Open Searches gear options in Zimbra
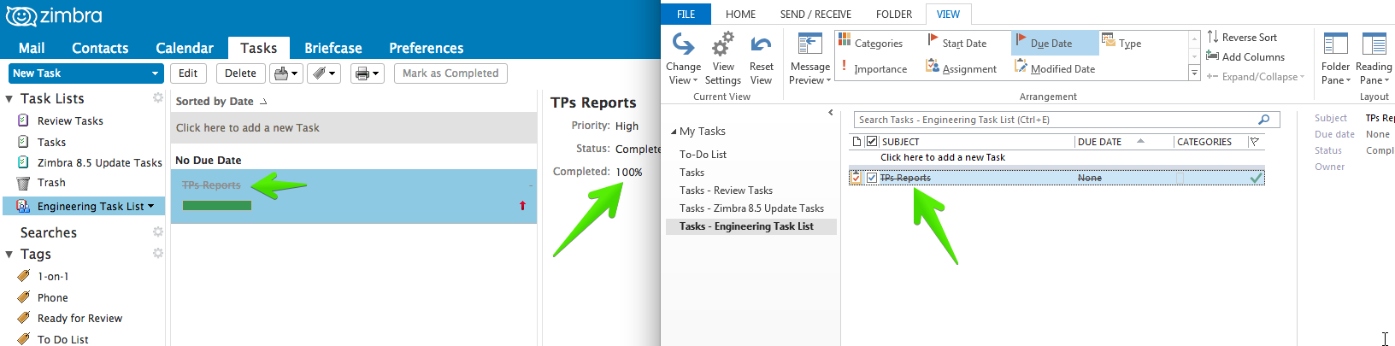 click(158, 232)
